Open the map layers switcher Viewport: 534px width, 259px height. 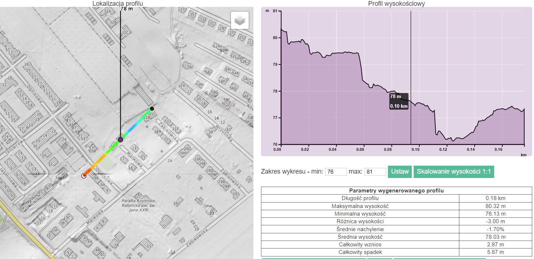[x=240, y=20]
